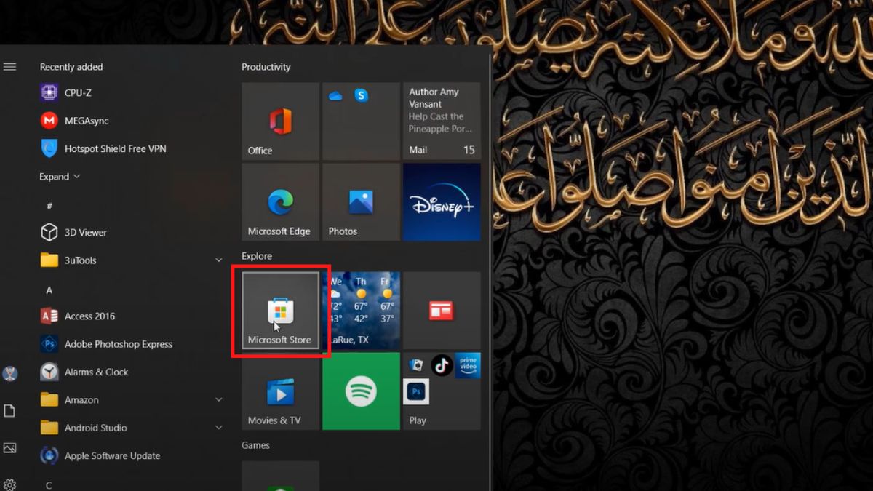873x491 pixels.
Task: Launch the Movies & TV tile
Action: pos(280,391)
